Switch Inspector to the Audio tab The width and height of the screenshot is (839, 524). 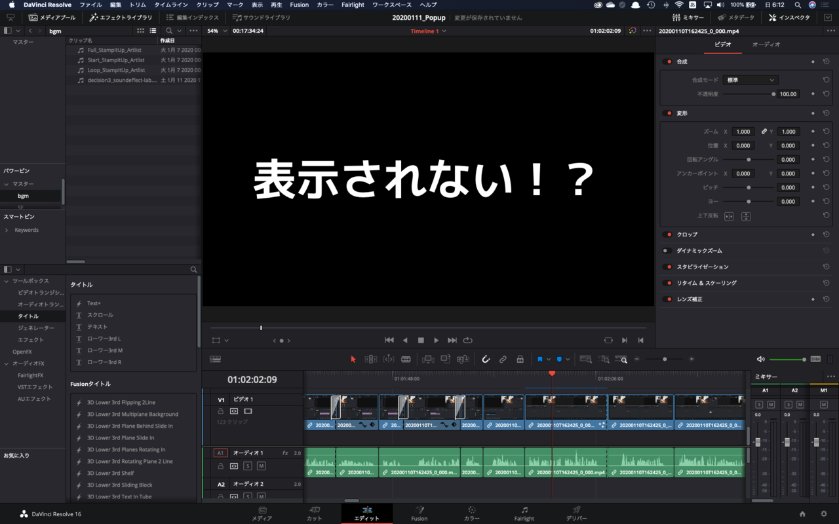[766, 45]
